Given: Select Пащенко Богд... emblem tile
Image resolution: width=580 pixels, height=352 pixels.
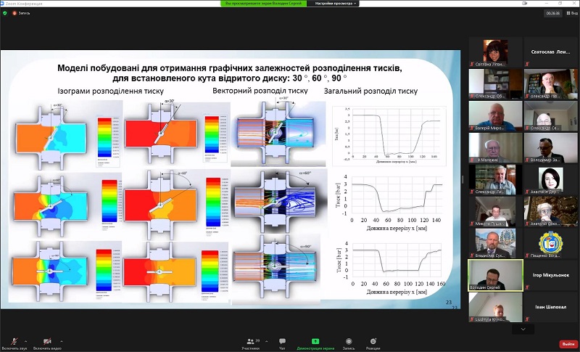Looking at the screenshot, I should click(551, 243).
